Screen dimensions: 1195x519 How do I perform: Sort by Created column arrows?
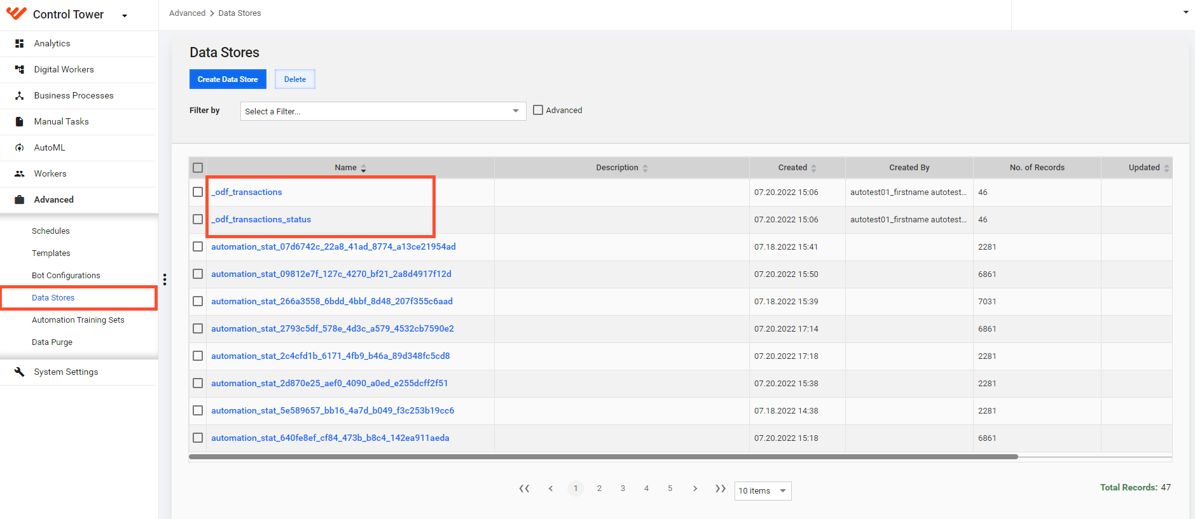(x=814, y=168)
